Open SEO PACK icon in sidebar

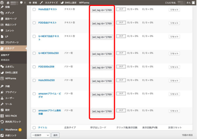coord(2,116)
